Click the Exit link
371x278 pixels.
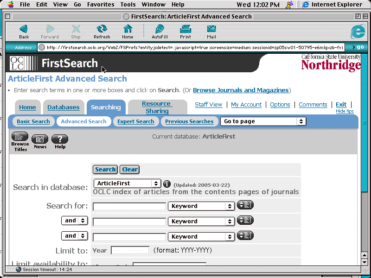341,105
